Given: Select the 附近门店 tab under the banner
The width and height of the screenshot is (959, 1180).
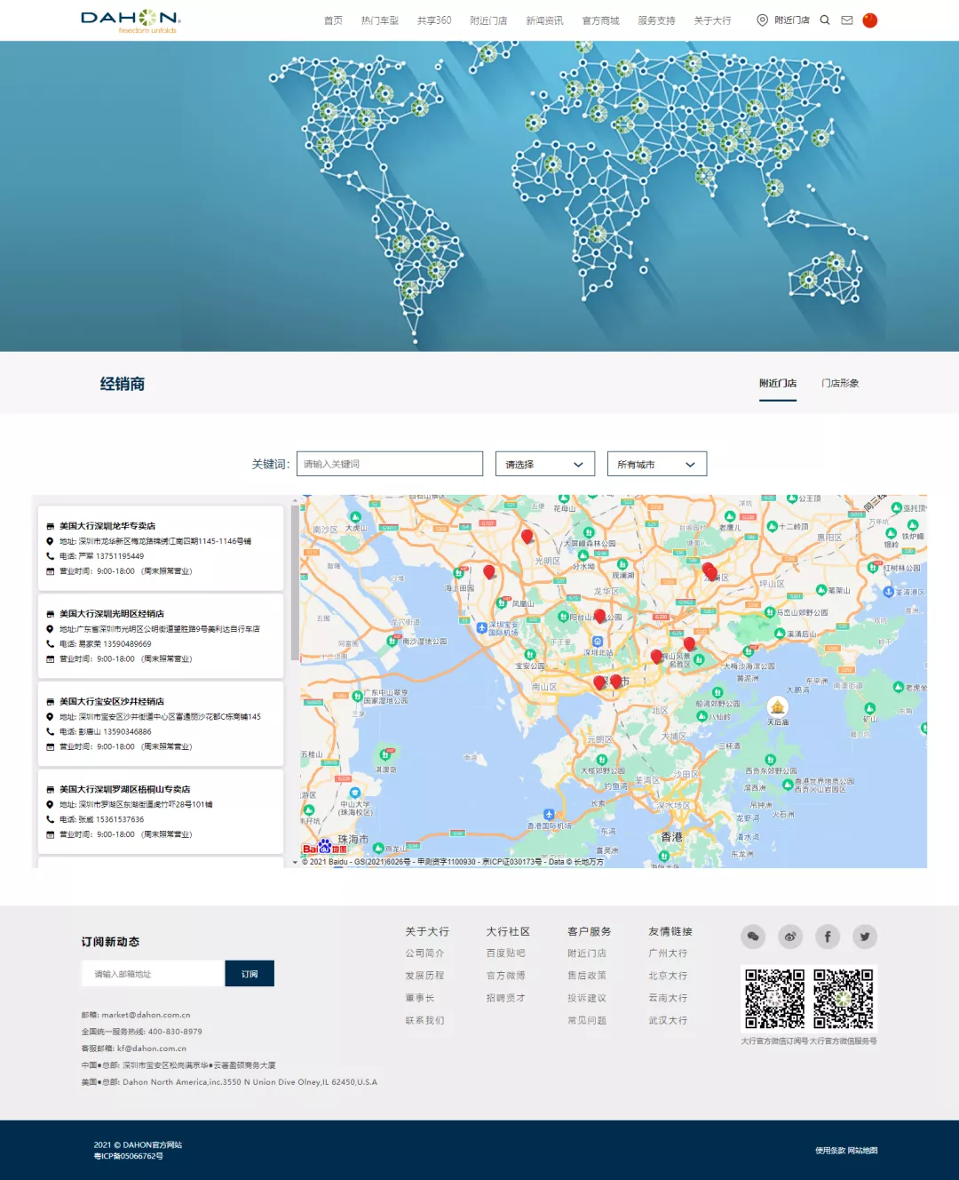Looking at the screenshot, I should (x=777, y=383).
